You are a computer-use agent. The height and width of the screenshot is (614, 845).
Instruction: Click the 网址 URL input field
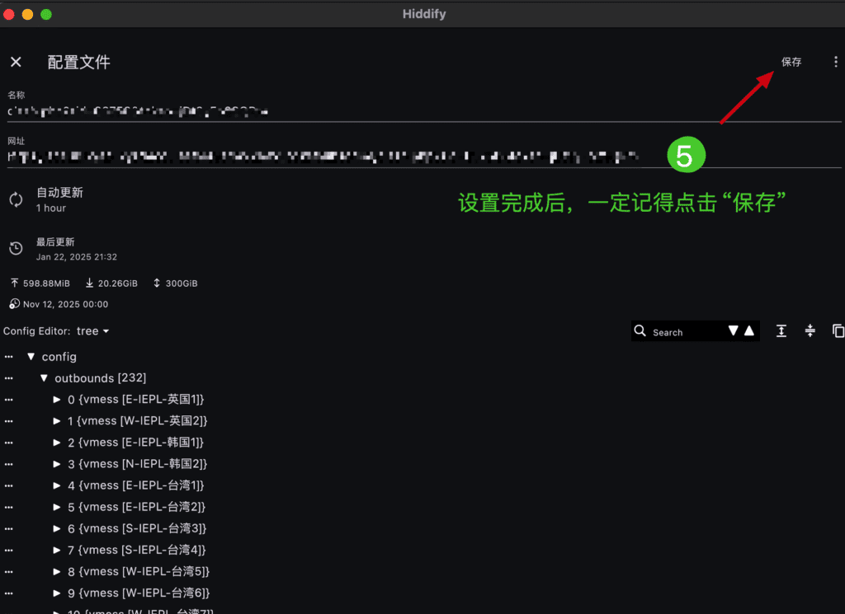coord(424,157)
